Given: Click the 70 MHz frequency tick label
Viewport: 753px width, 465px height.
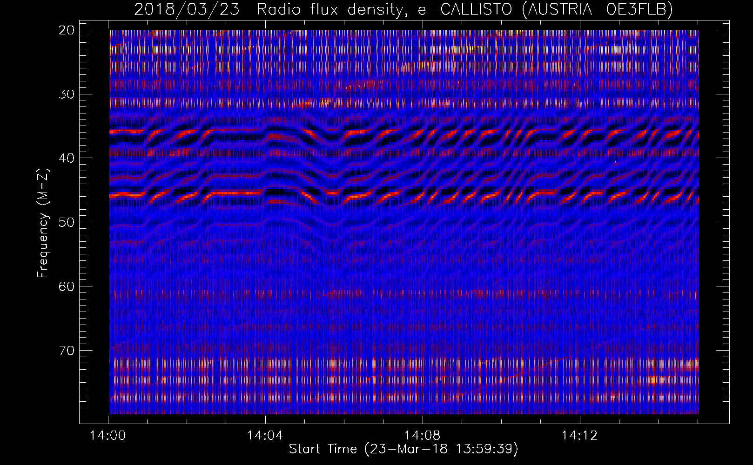Looking at the screenshot, I should pos(67,350).
